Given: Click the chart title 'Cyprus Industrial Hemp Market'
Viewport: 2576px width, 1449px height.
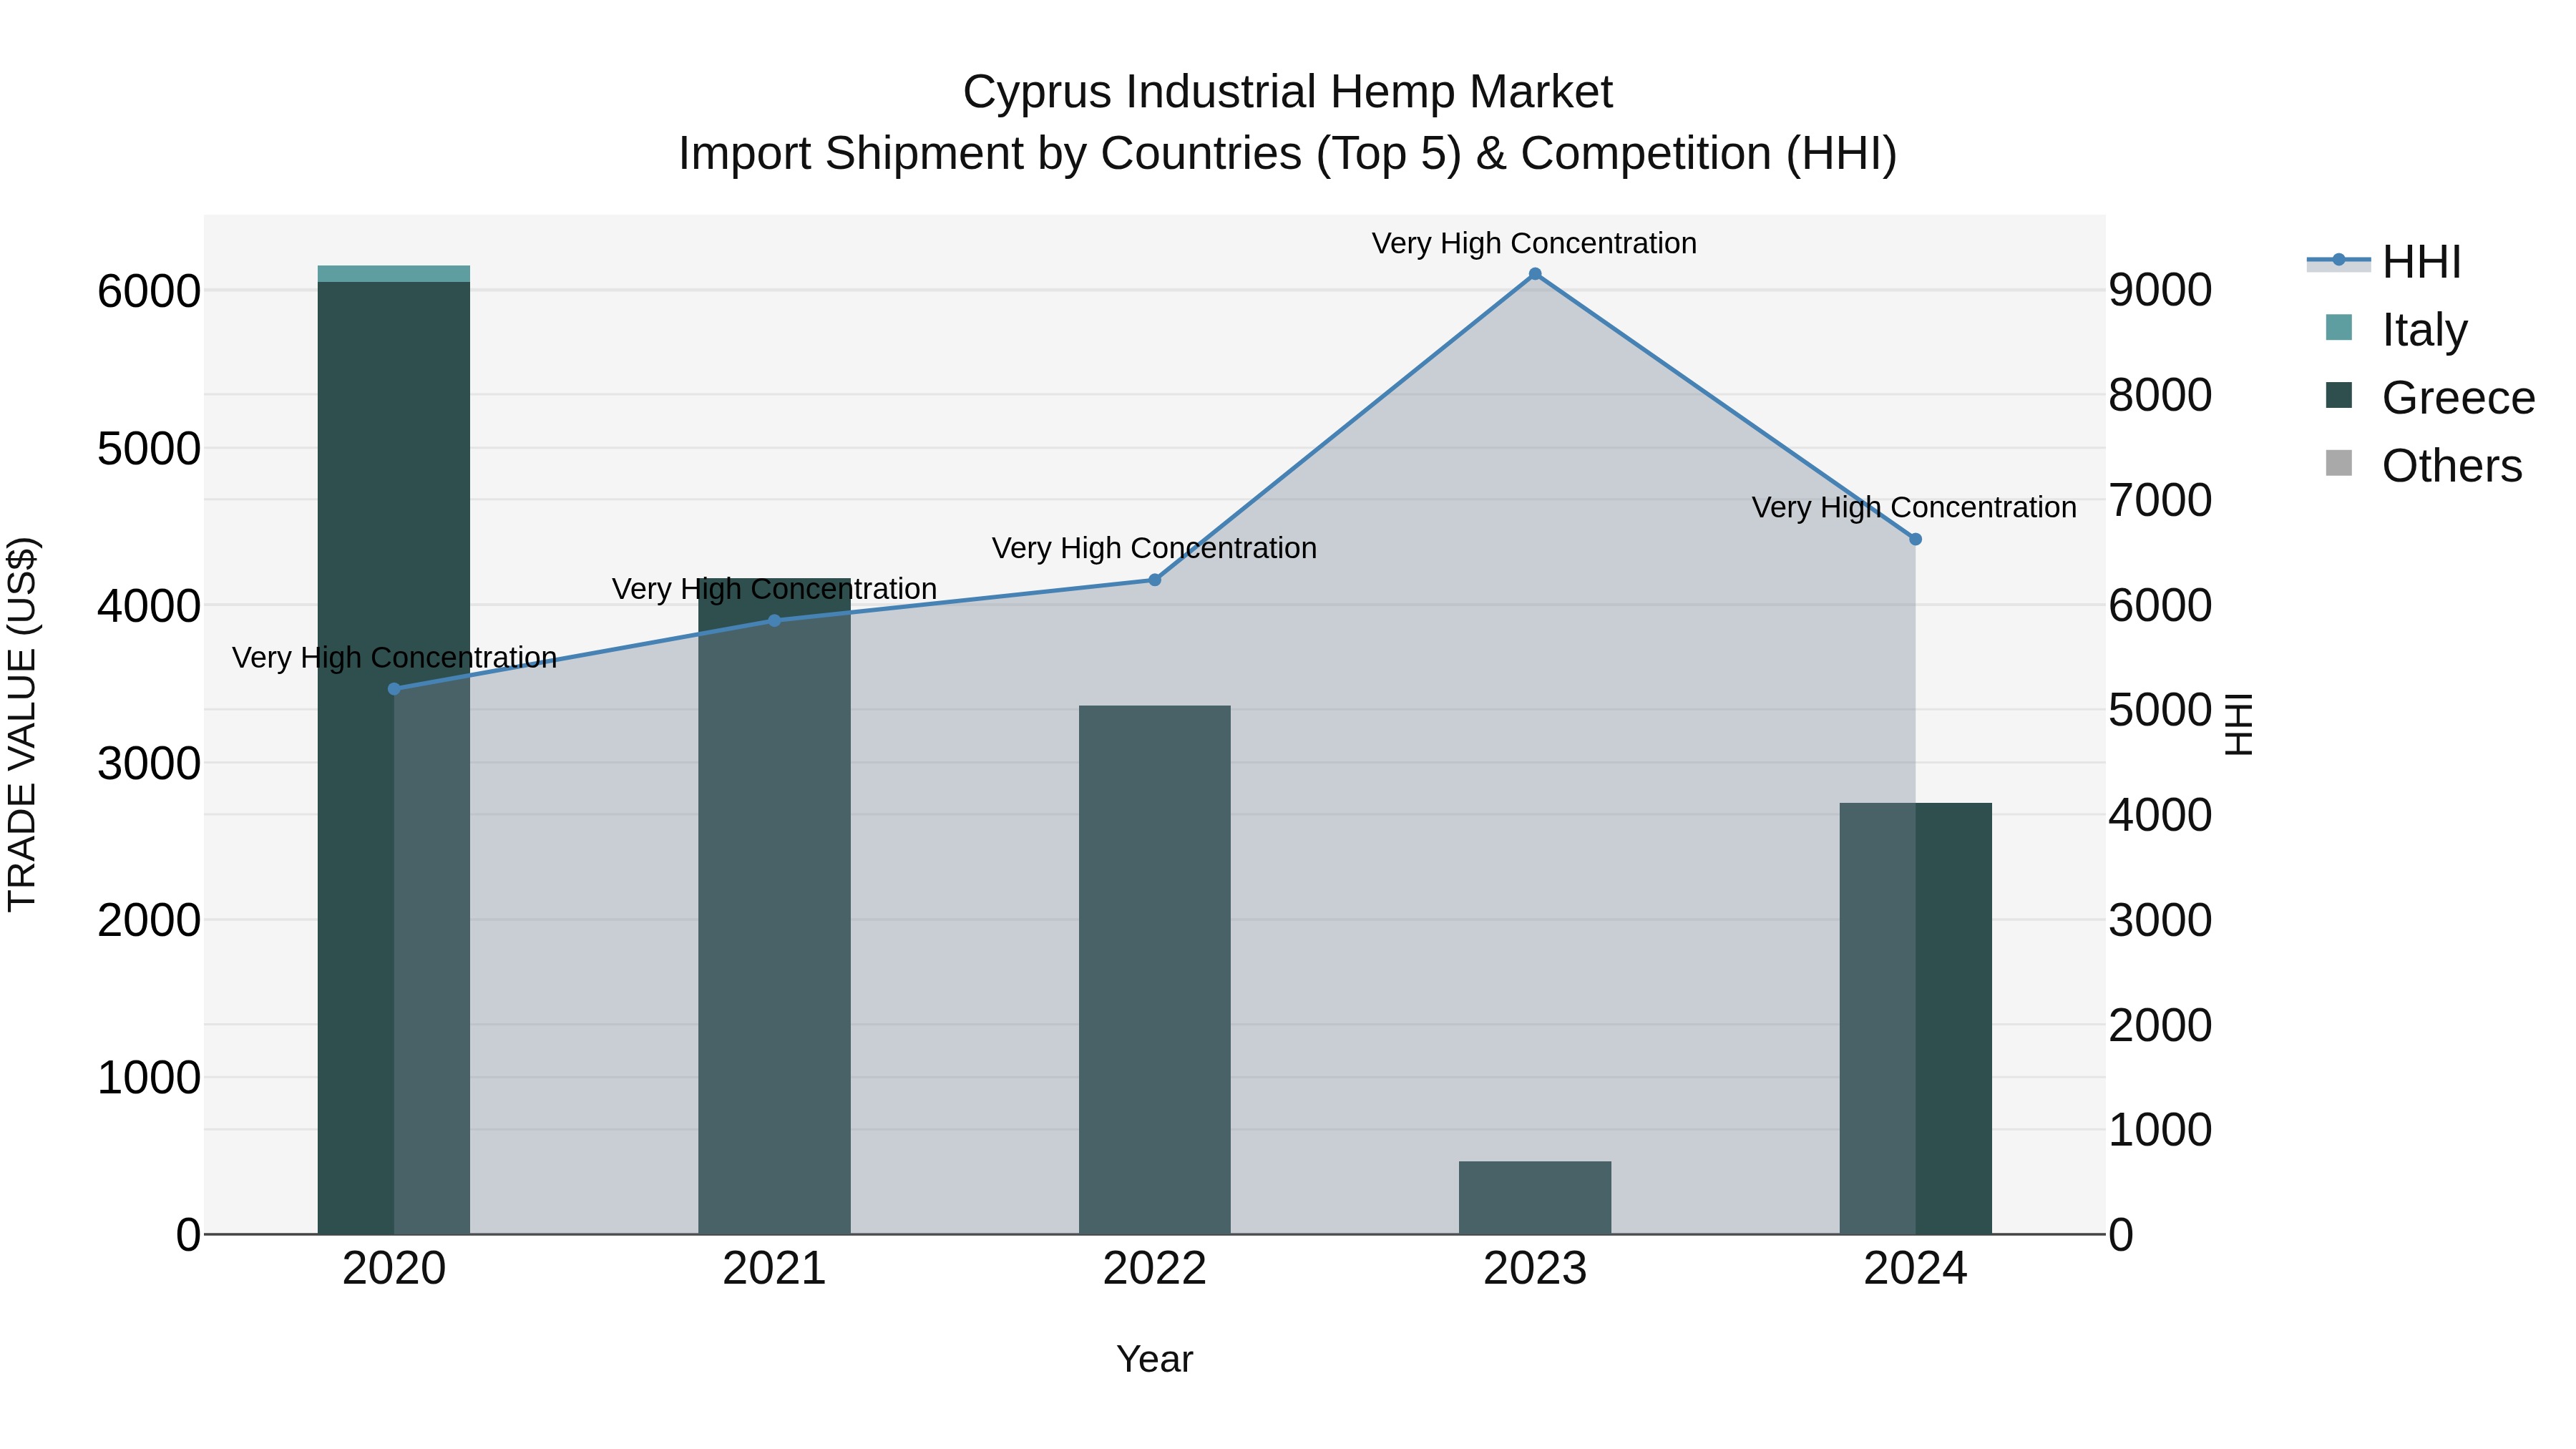Looking at the screenshot, I should click(x=1288, y=92).
